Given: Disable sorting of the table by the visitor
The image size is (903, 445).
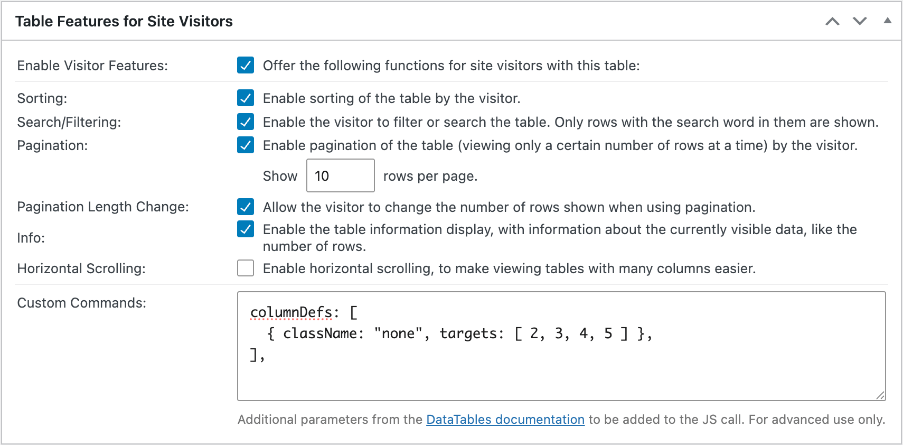Looking at the screenshot, I should 245,98.
